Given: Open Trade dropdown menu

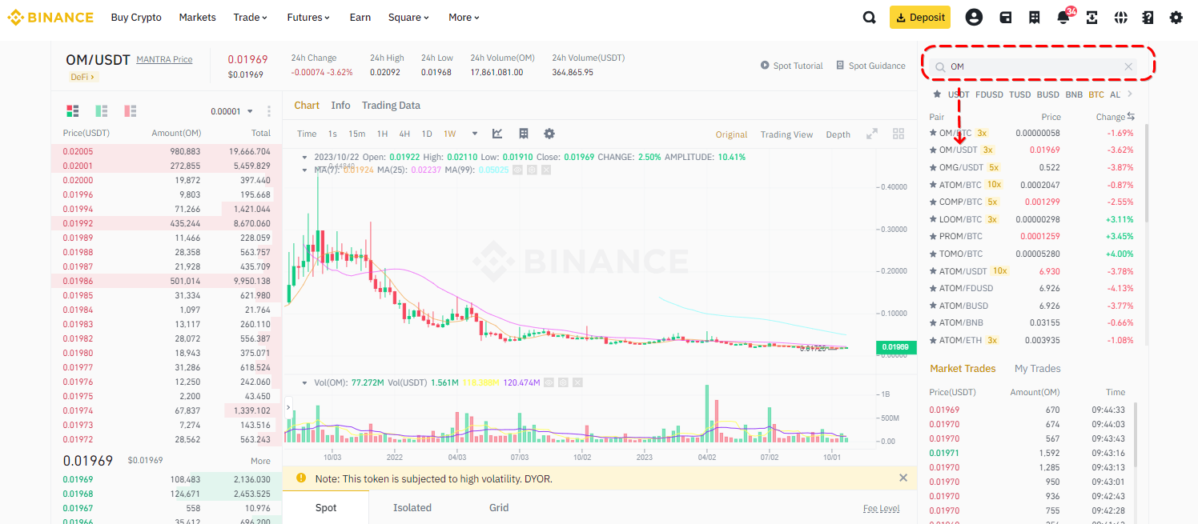Looking at the screenshot, I should tap(251, 18).
